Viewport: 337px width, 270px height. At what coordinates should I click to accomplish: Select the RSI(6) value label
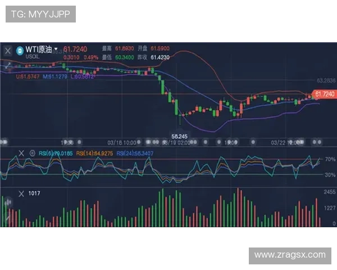pyautogui.click(x=56, y=154)
